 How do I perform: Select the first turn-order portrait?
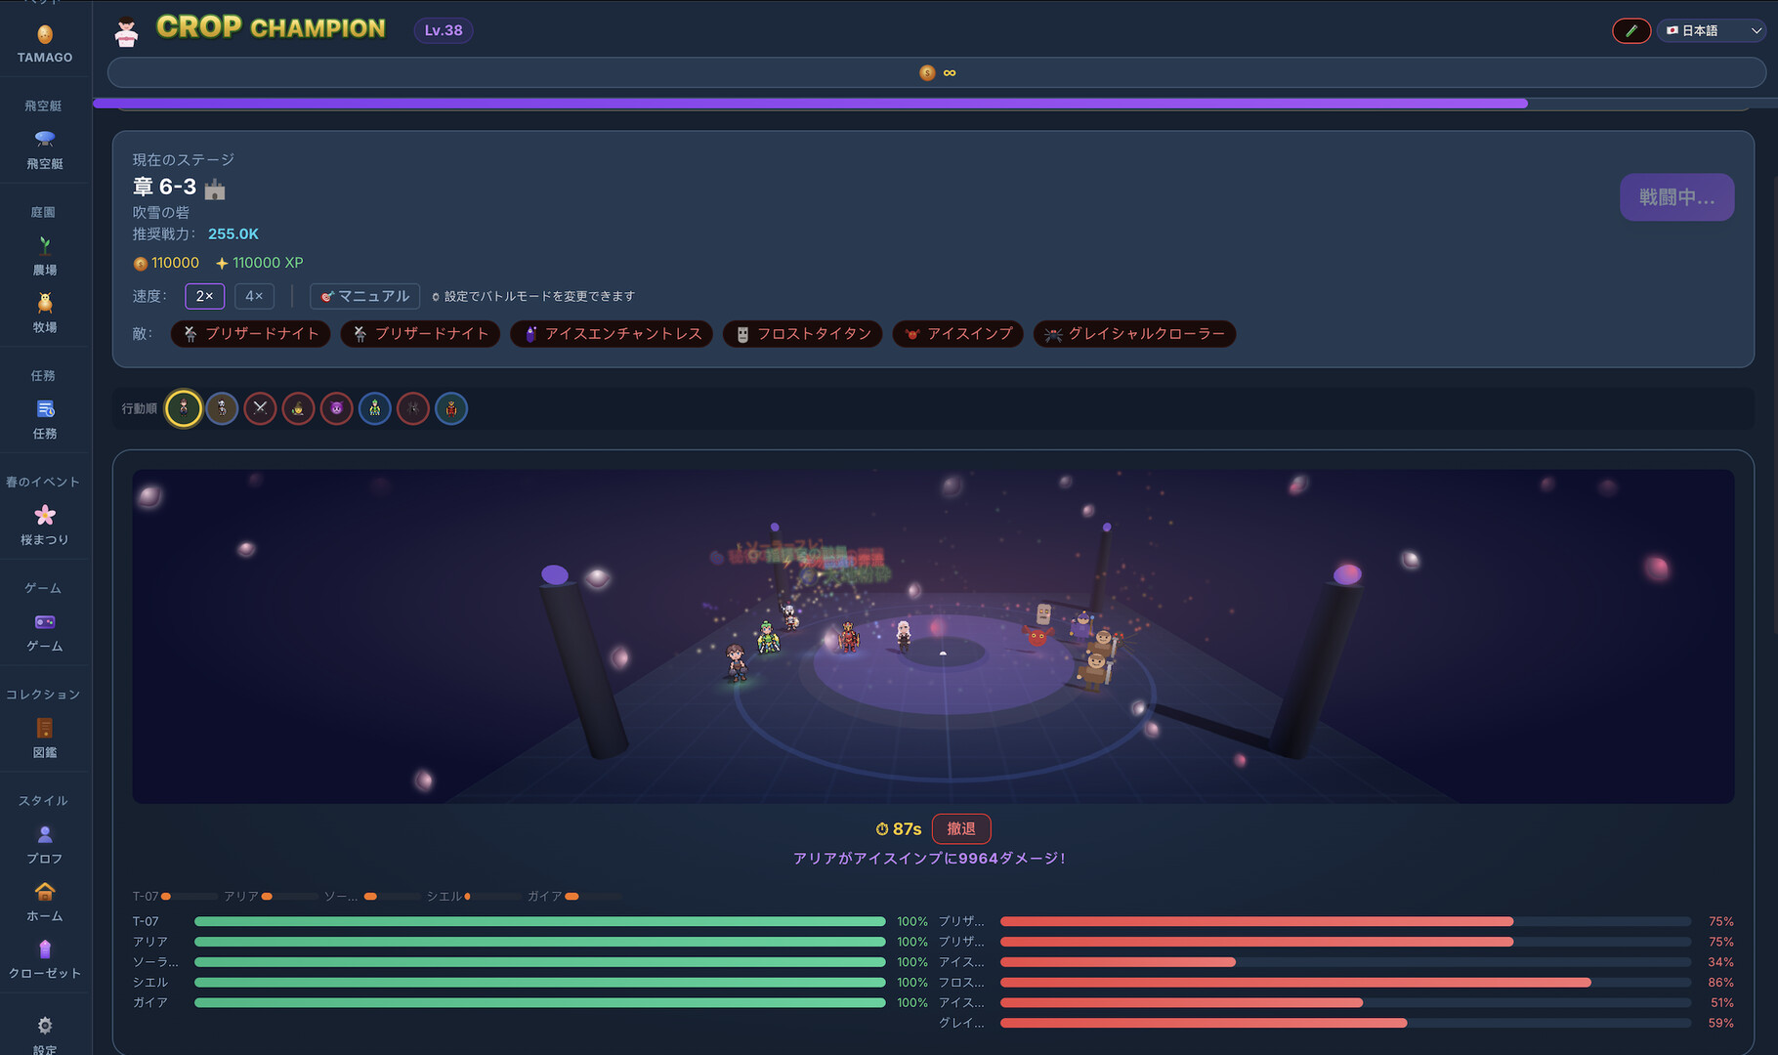coord(184,408)
